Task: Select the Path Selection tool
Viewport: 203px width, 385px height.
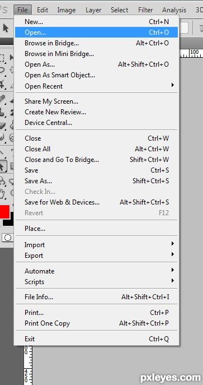Action: (x=3, y=166)
